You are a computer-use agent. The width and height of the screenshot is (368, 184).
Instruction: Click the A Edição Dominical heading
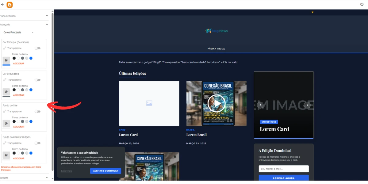click(x=275, y=151)
